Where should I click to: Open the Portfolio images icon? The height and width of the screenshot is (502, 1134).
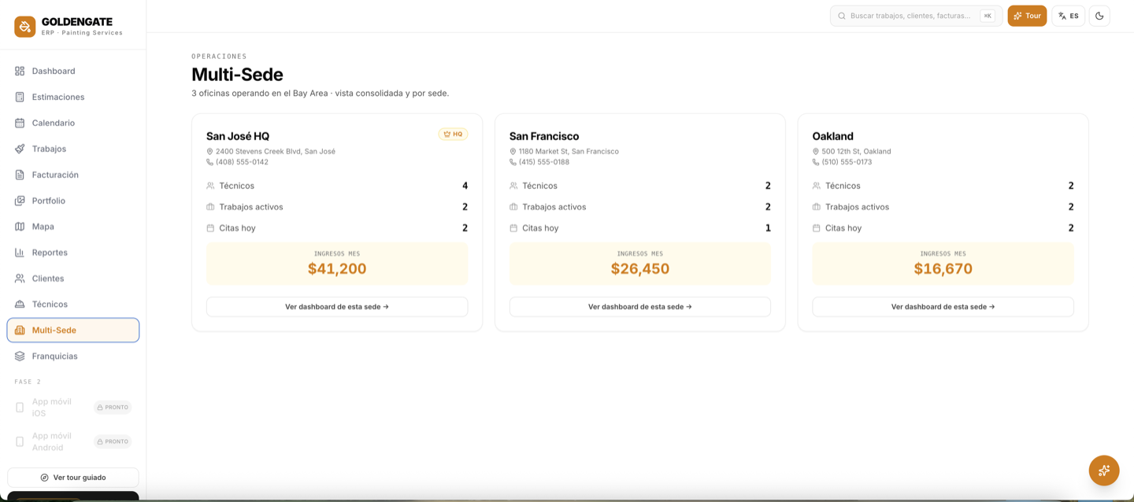20,201
